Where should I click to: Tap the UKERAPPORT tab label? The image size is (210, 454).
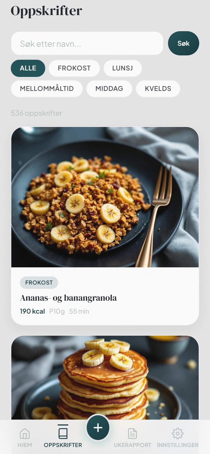(132, 445)
